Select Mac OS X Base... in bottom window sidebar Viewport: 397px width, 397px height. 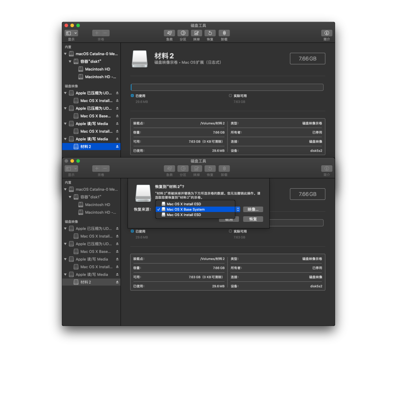(91, 251)
